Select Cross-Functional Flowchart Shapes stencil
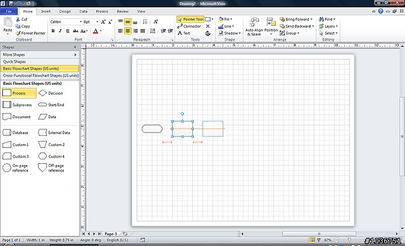 pyautogui.click(x=39, y=76)
